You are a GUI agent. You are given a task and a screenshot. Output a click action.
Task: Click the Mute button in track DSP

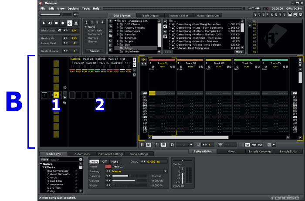pos(115,161)
